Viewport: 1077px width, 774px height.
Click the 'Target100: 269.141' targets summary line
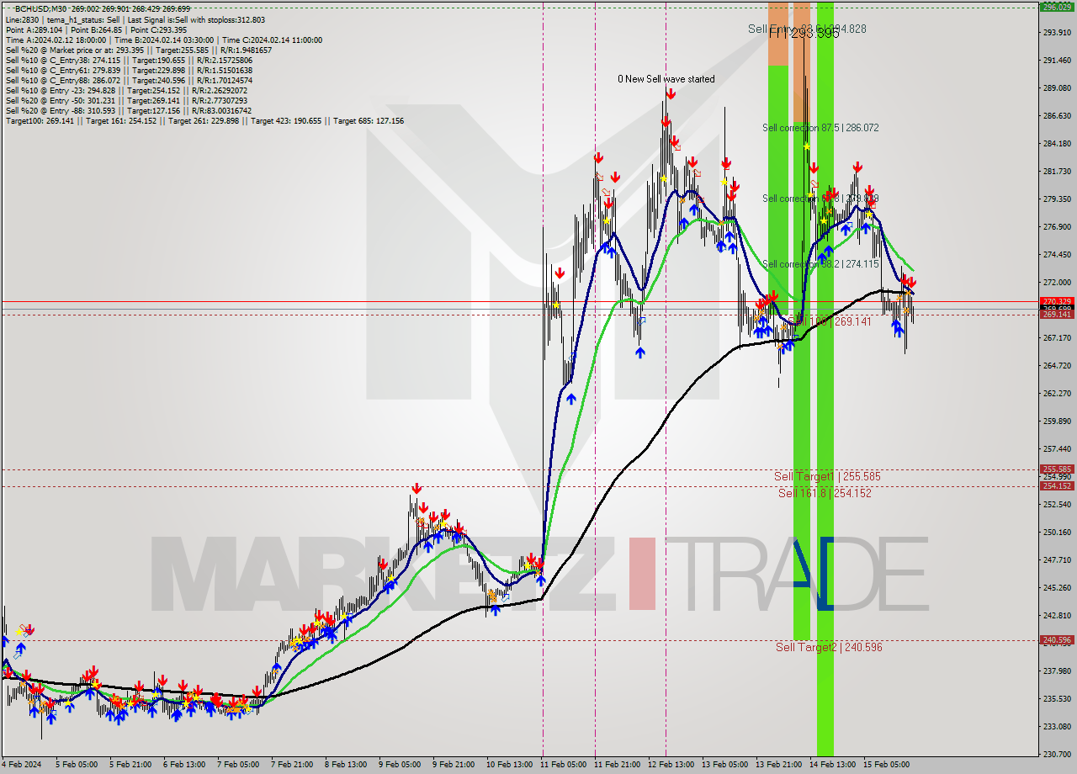point(204,120)
